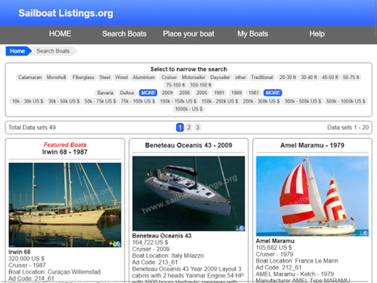Expand MORE years next to 1981
377x283 pixels.
click(273, 93)
